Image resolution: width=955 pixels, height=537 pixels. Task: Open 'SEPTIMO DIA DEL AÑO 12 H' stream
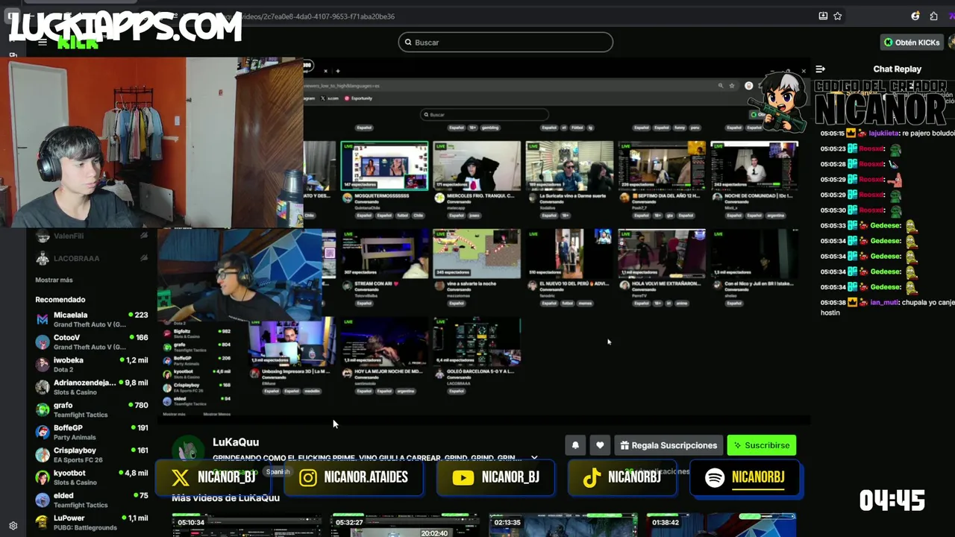point(662,166)
